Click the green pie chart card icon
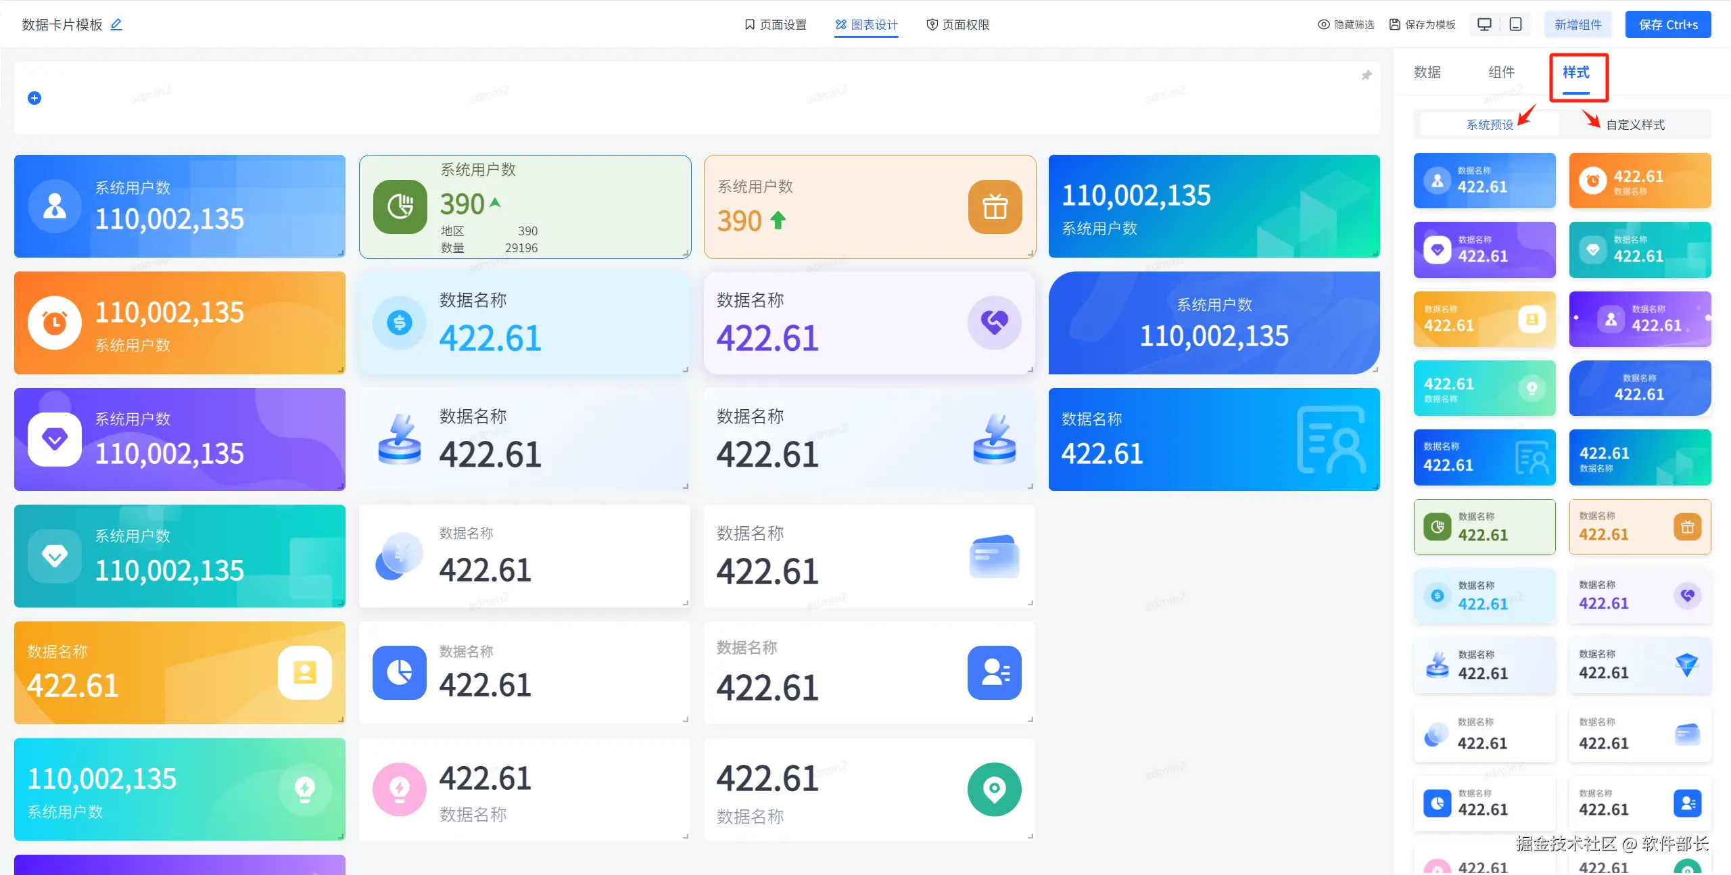The height and width of the screenshot is (875, 1731). click(x=400, y=207)
